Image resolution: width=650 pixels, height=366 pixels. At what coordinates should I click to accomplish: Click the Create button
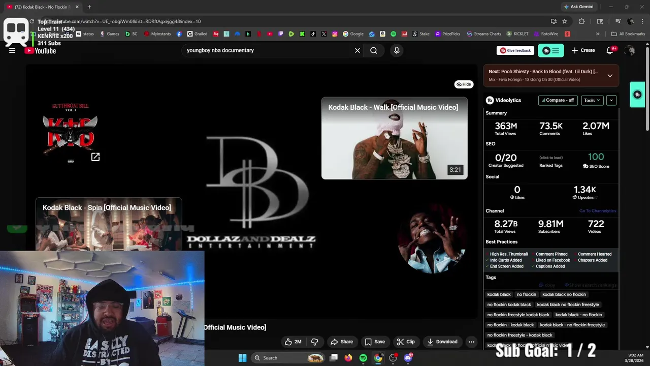(x=583, y=50)
